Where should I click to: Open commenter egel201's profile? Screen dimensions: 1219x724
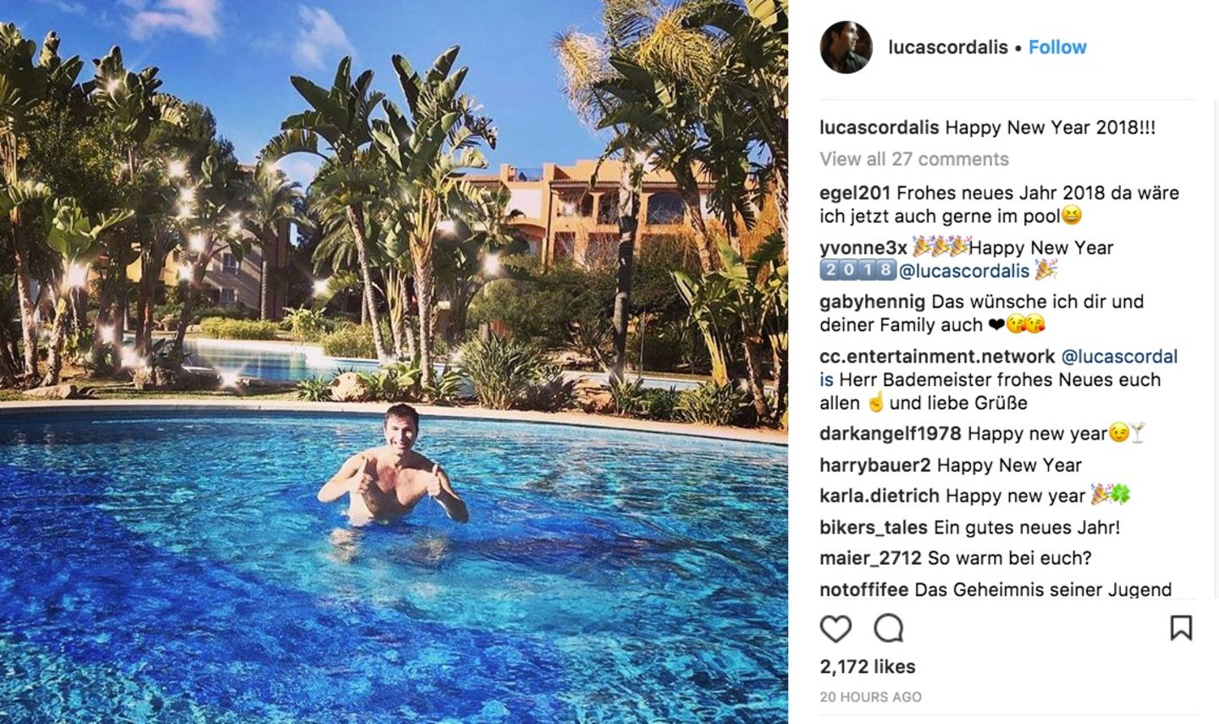click(x=855, y=193)
